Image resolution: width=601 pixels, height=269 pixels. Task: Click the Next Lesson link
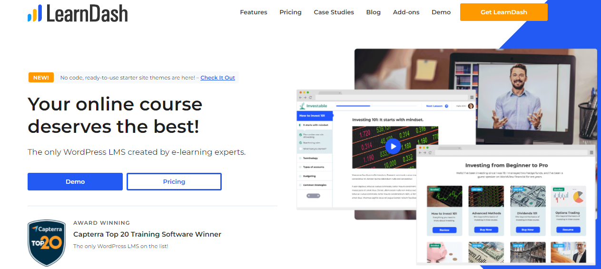[x=435, y=106]
